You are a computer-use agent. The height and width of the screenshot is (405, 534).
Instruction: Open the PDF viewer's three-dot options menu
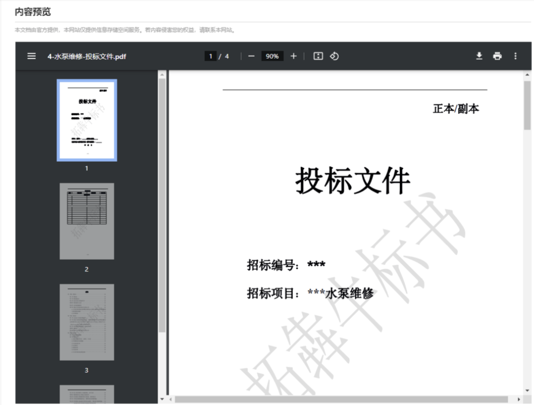click(516, 56)
